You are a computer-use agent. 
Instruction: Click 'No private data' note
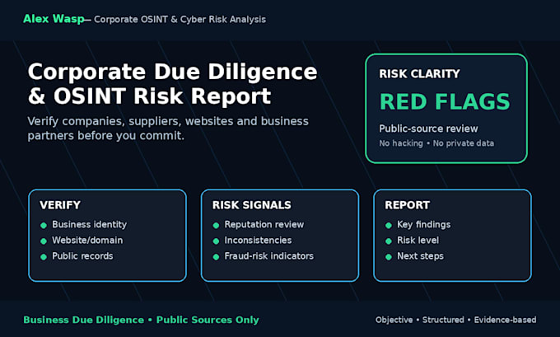(464, 143)
